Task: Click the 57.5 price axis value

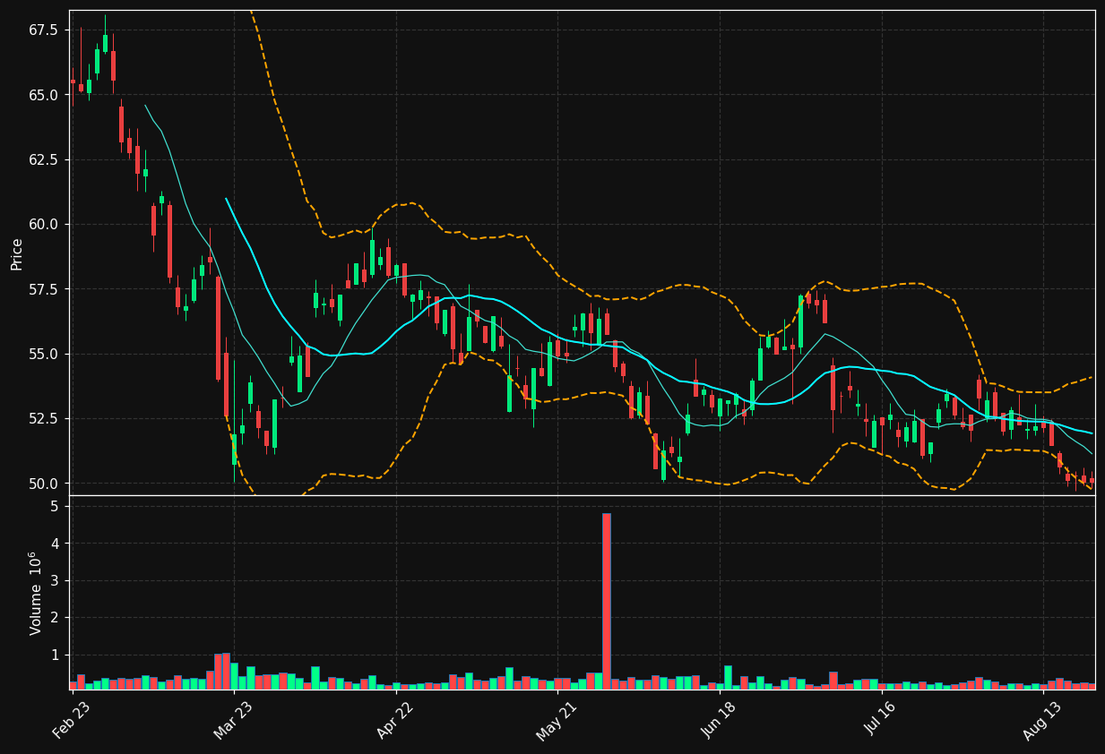Action: coord(43,289)
